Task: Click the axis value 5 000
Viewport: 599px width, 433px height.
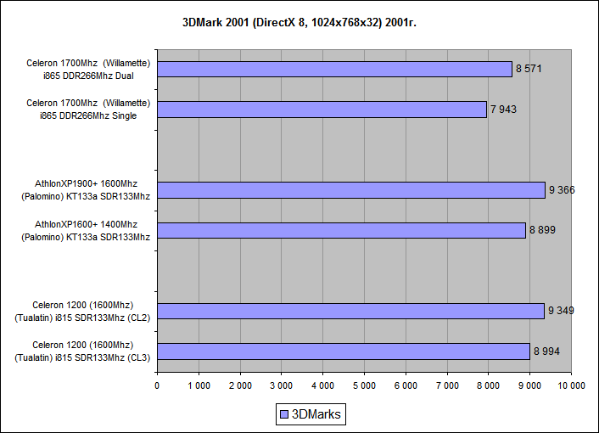Action: [x=364, y=385]
